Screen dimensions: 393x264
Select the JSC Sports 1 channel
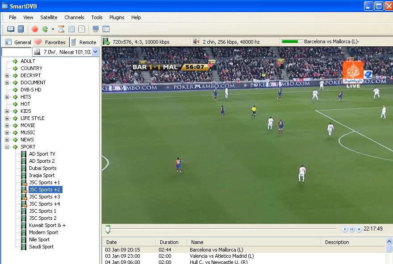point(42,211)
